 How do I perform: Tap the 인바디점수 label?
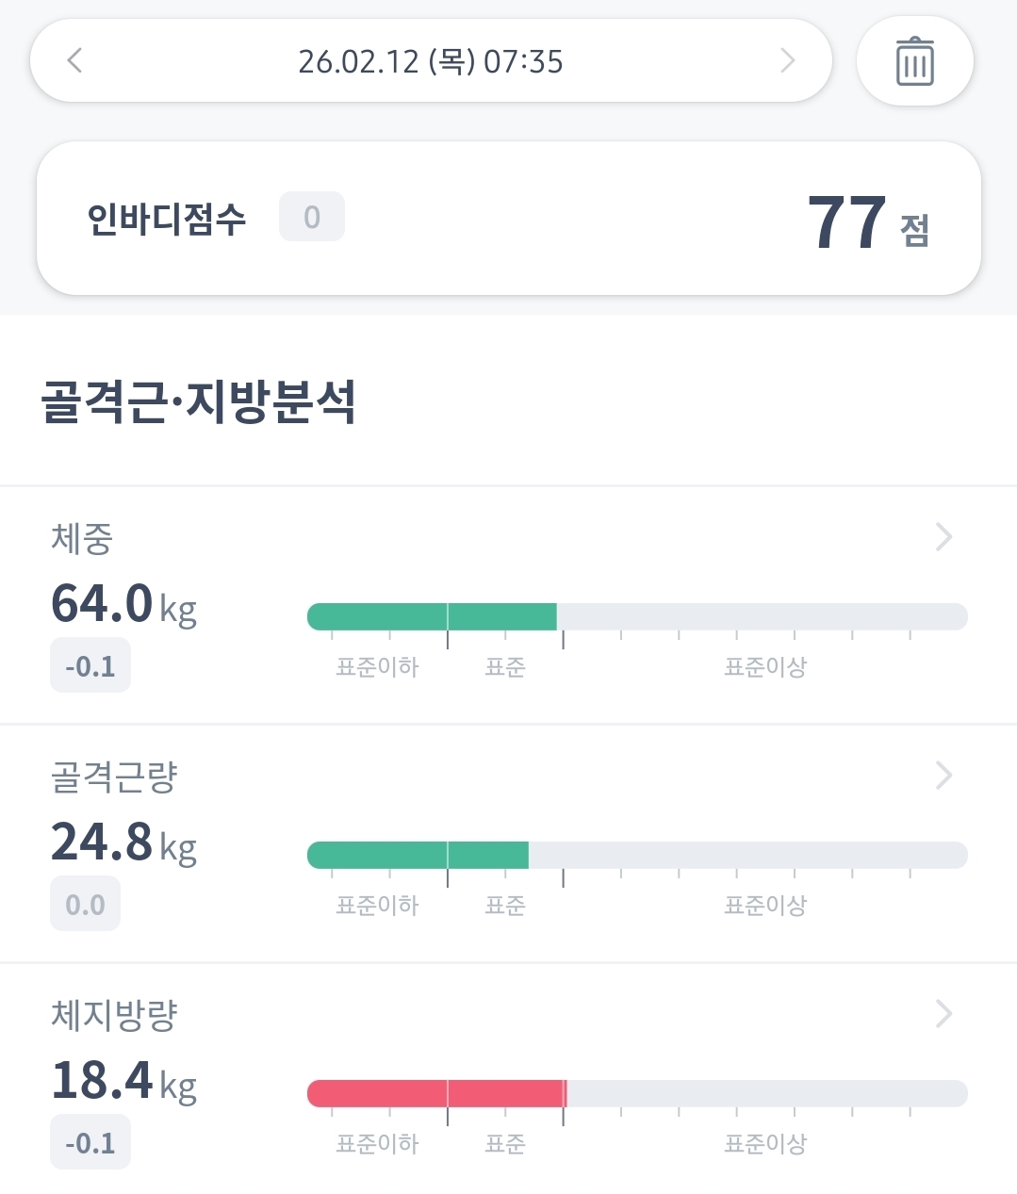click(x=166, y=219)
